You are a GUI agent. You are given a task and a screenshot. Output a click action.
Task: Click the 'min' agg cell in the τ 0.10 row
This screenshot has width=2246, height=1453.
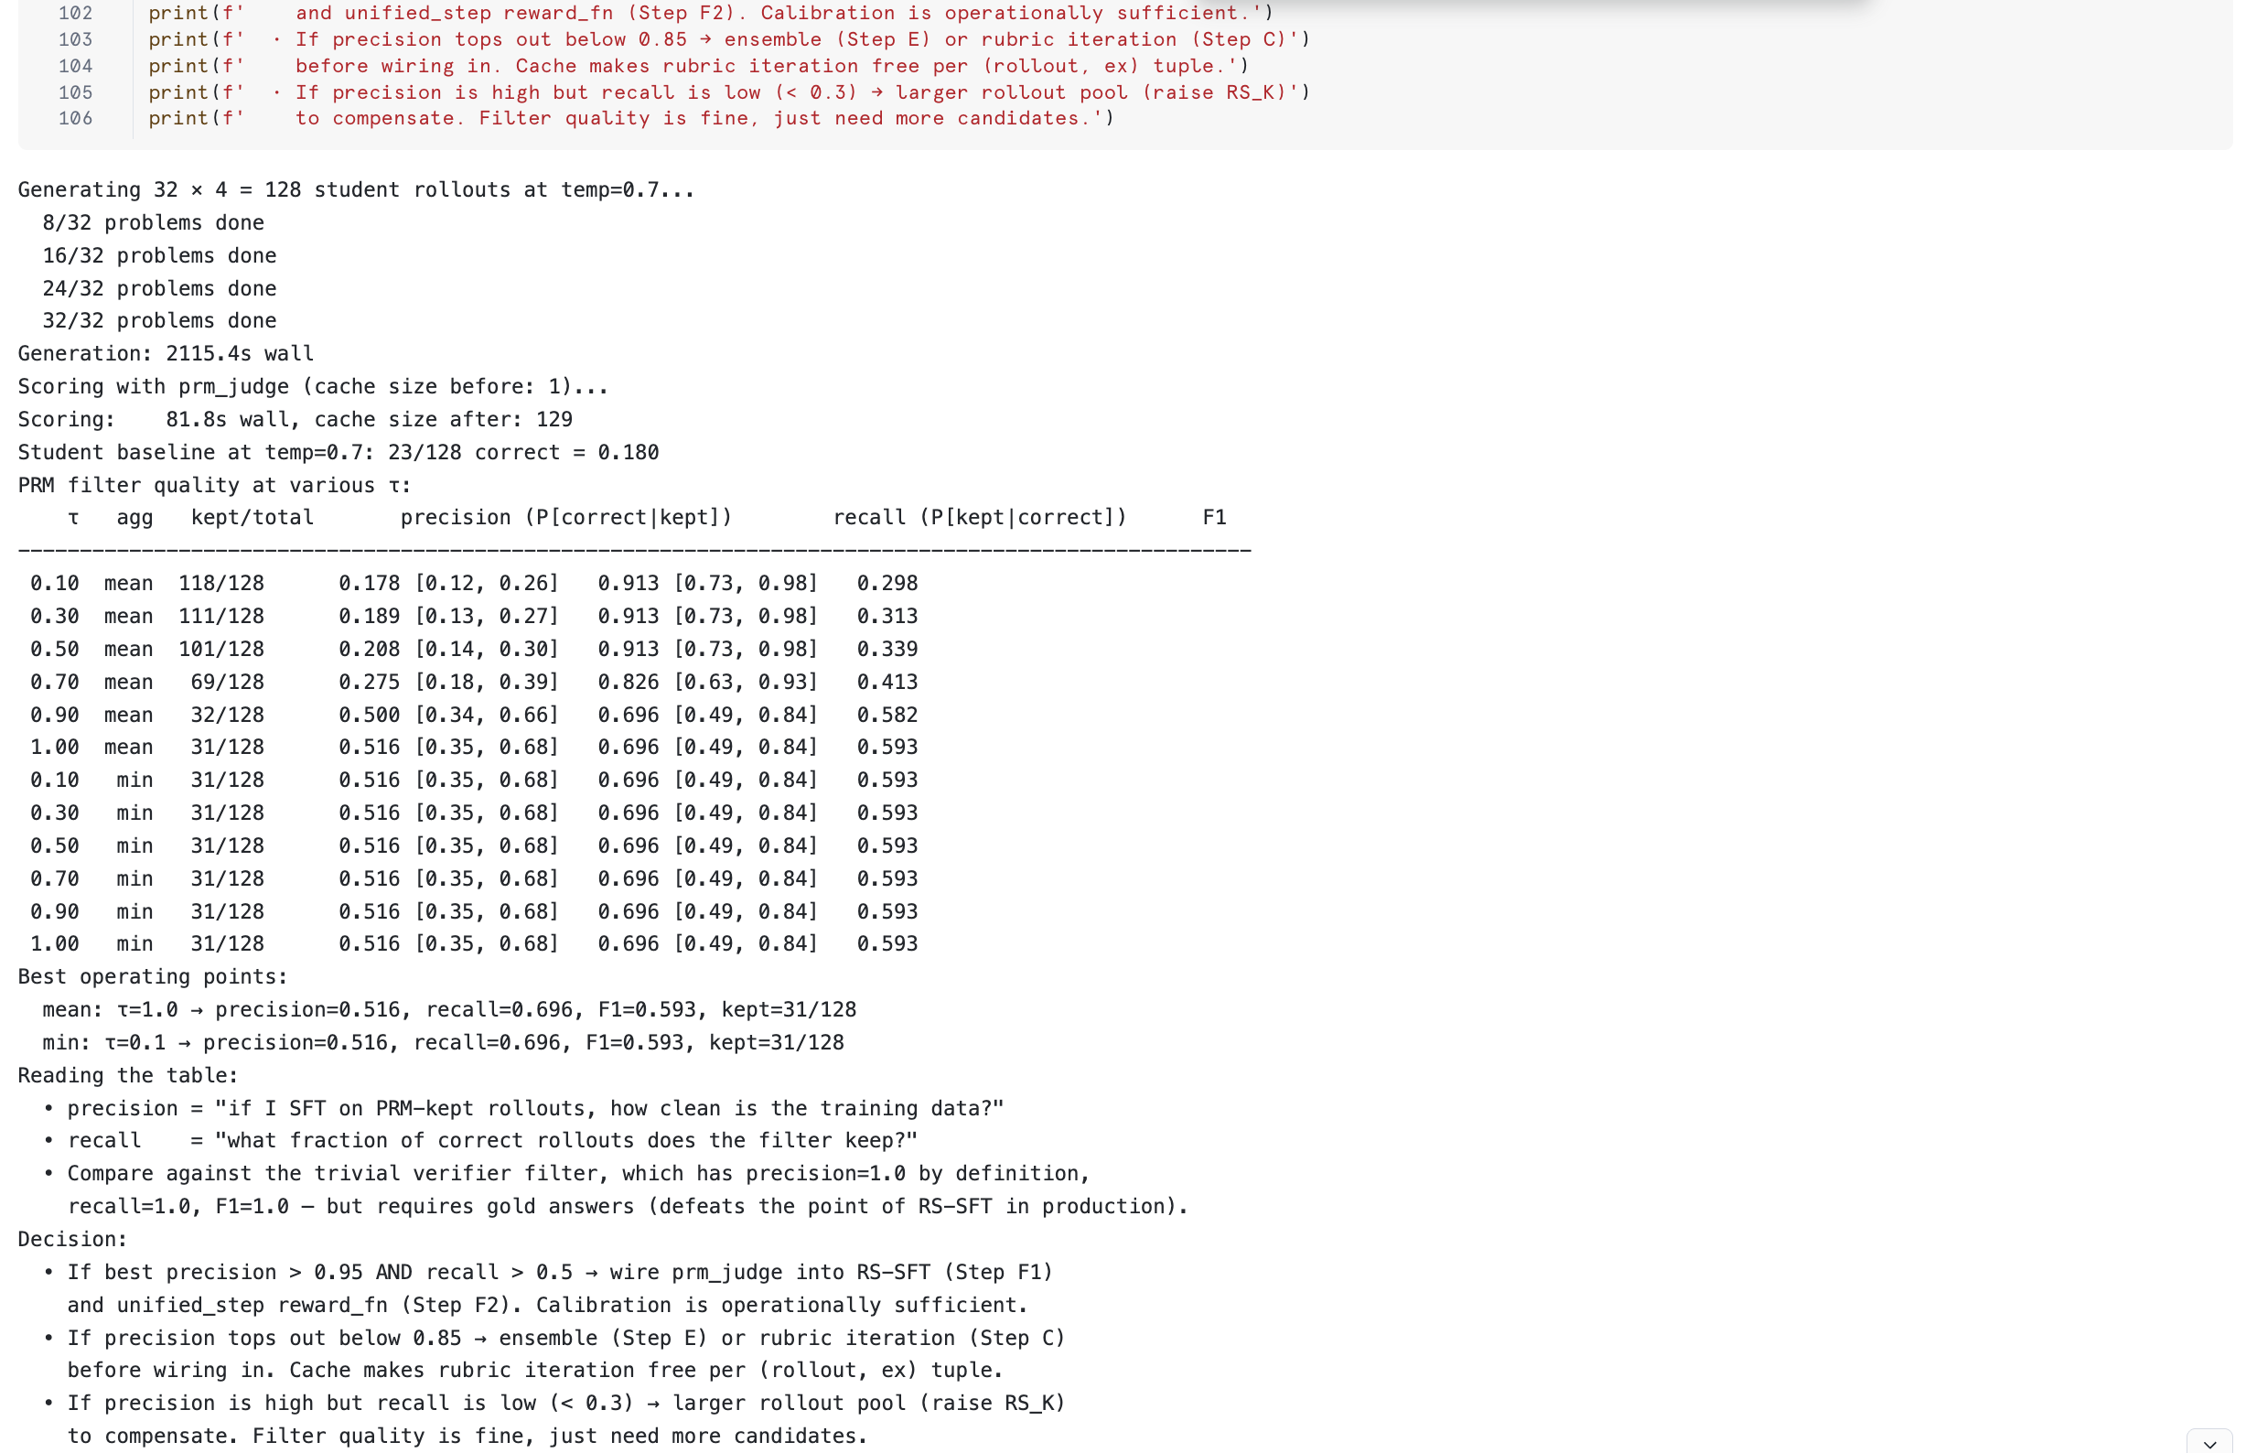[134, 780]
